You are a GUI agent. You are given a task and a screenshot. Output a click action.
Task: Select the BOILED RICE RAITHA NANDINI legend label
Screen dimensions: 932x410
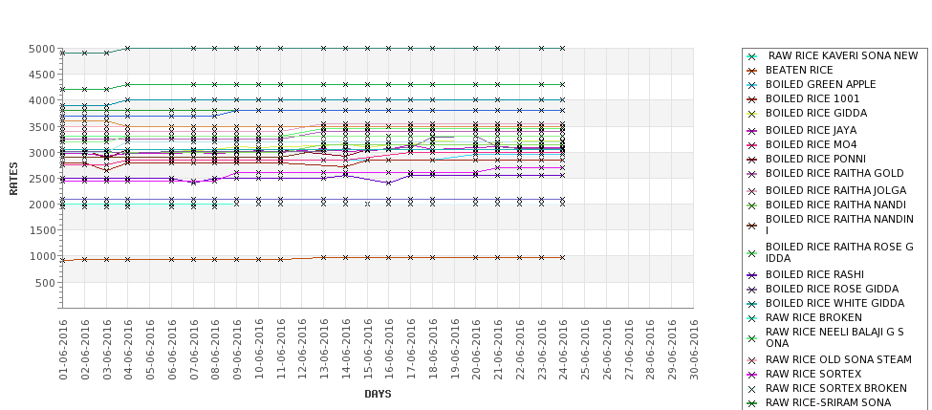839,225
